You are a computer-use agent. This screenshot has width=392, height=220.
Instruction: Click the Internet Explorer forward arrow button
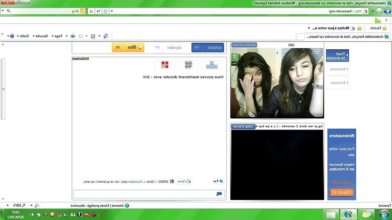[x=379, y=11]
